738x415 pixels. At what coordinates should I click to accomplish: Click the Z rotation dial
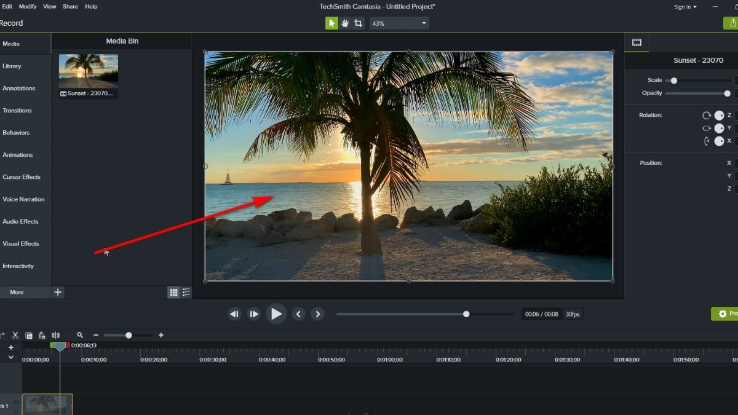(x=719, y=115)
